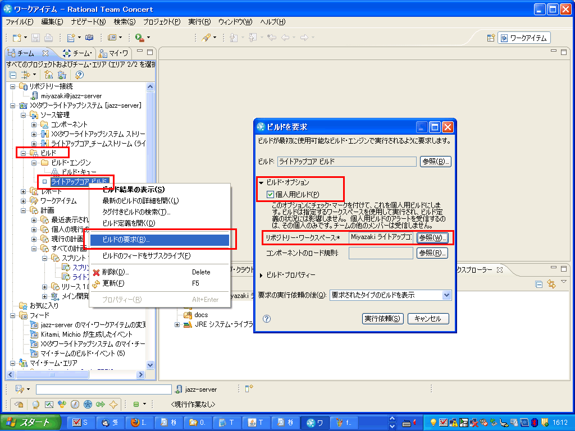
Task: Collapse the ビルド tree node
Action: coord(24,153)
